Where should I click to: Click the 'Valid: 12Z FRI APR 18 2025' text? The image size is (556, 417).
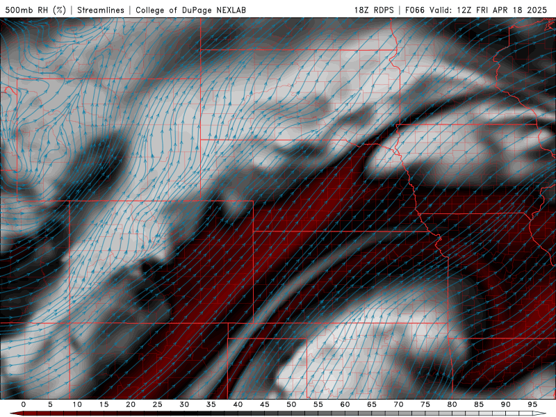(x=489, y=10)
